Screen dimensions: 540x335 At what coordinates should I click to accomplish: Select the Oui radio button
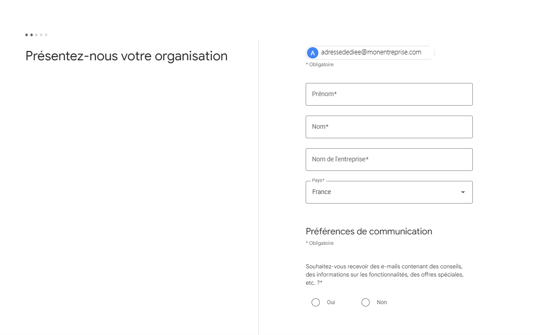[316, 302]
